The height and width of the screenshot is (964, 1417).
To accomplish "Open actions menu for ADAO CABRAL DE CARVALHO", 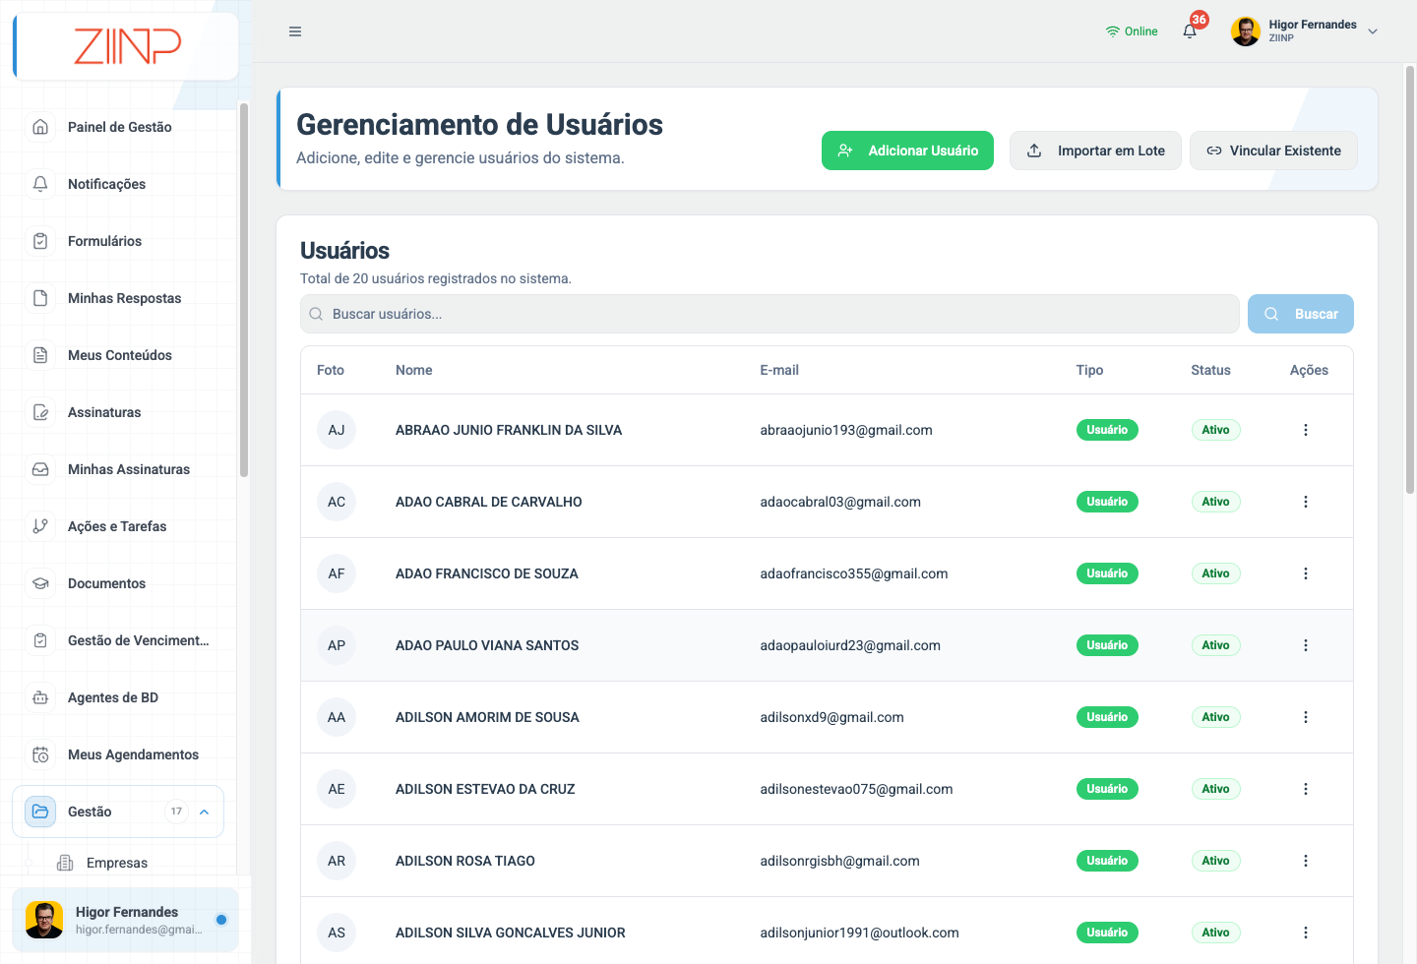I will tap(1306, 502).
